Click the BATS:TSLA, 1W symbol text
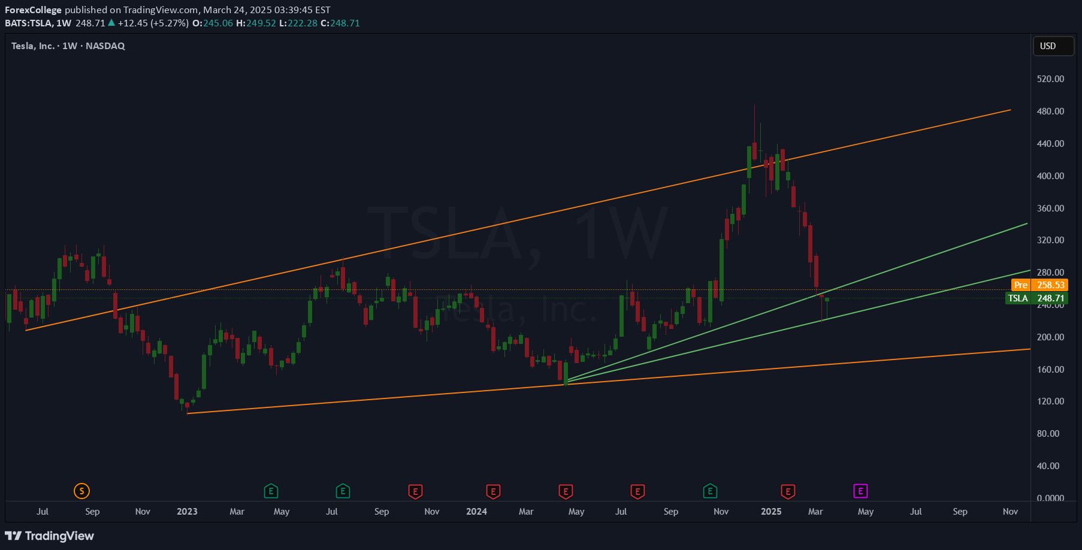 point(38,23)
